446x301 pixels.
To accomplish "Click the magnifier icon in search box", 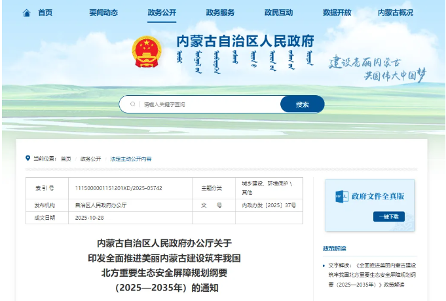I will (x=133, y=104).
